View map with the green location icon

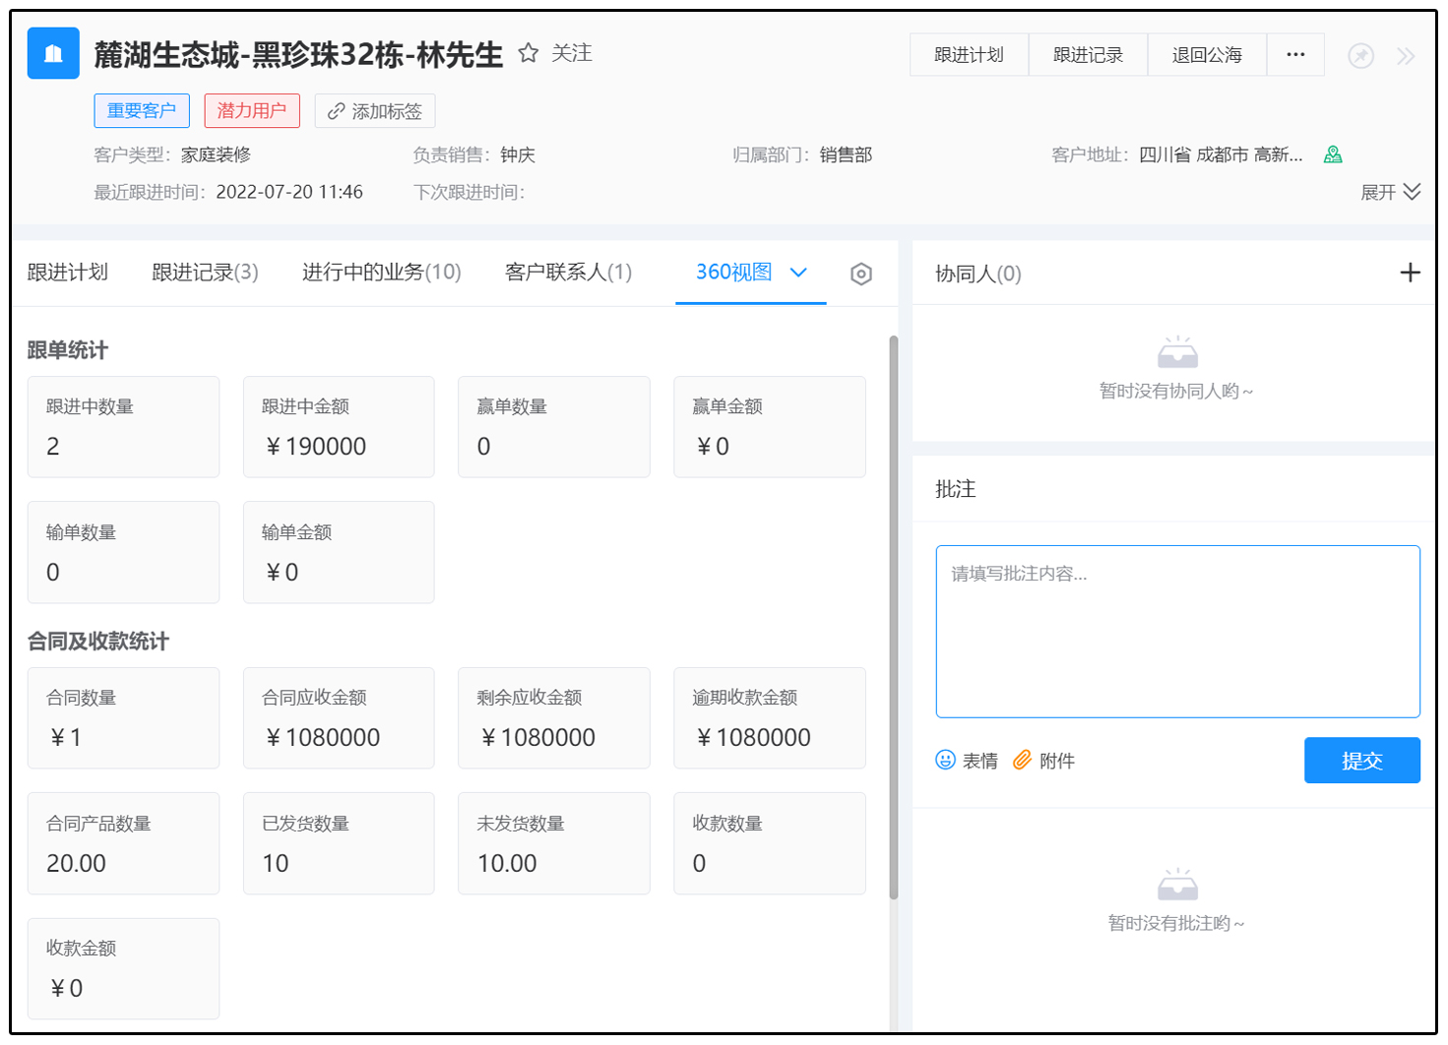click(1334, 154)
